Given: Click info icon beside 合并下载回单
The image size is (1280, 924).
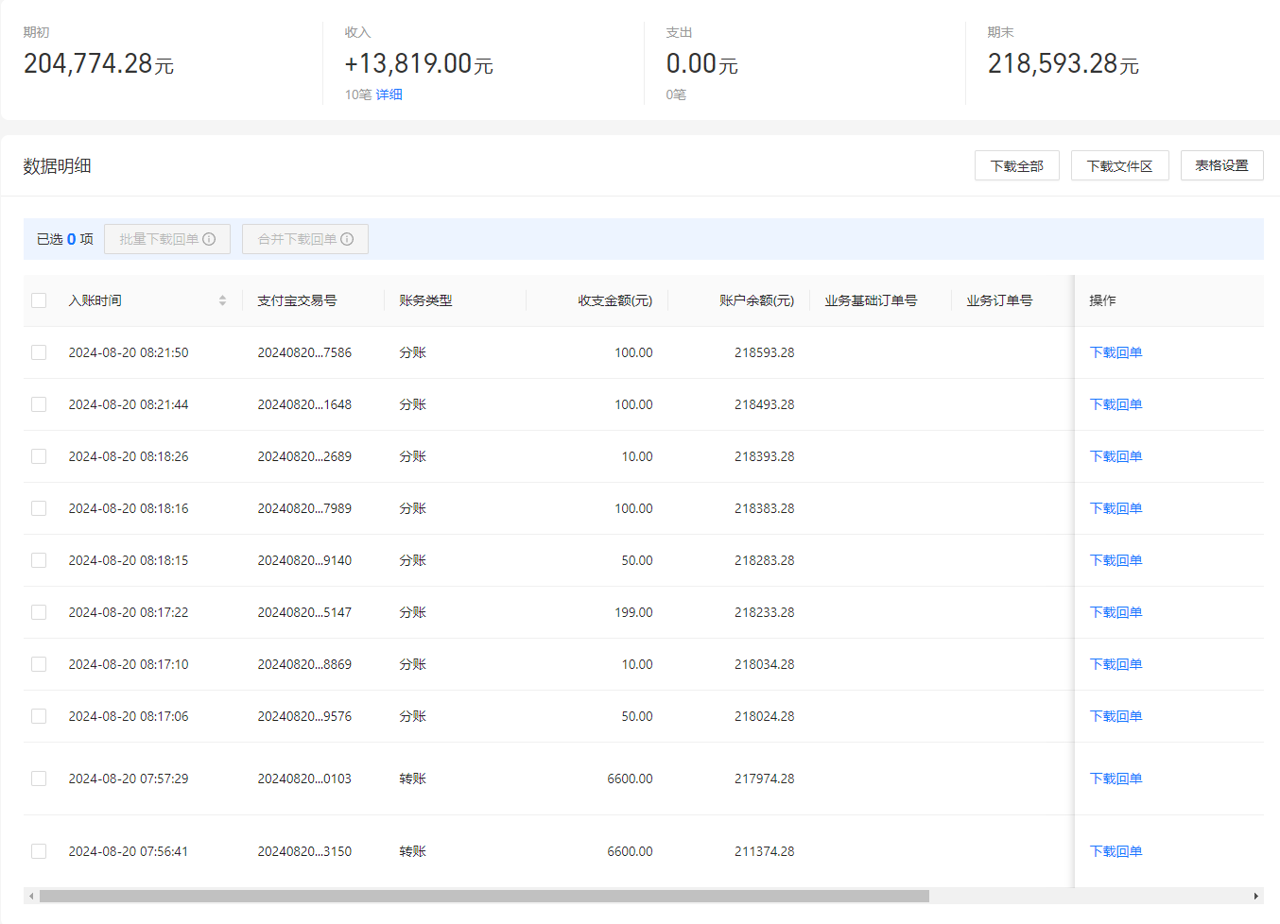Looking at the screenshot, I should (347, 239).
